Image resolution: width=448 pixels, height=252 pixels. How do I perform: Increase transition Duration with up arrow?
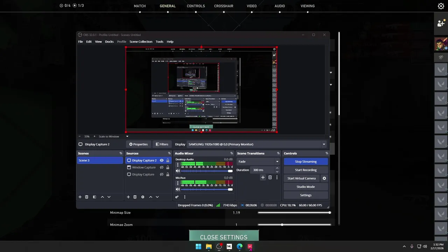(x=277, y=168)
